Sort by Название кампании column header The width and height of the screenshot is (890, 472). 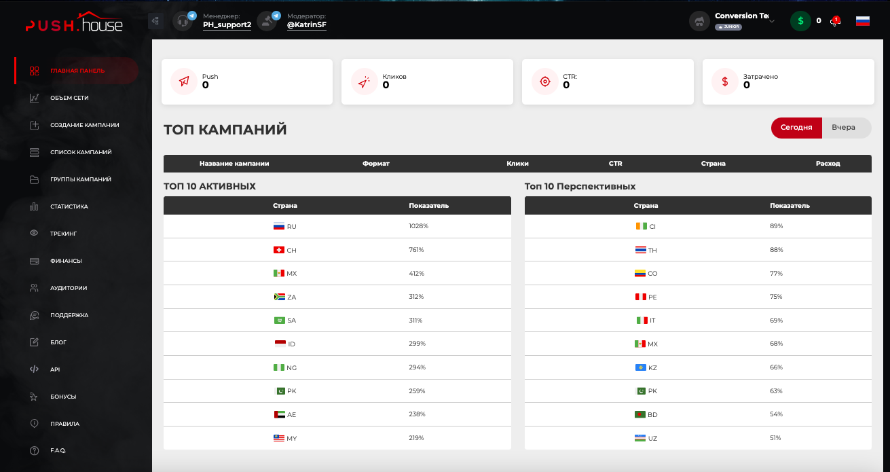pos(234,164)
